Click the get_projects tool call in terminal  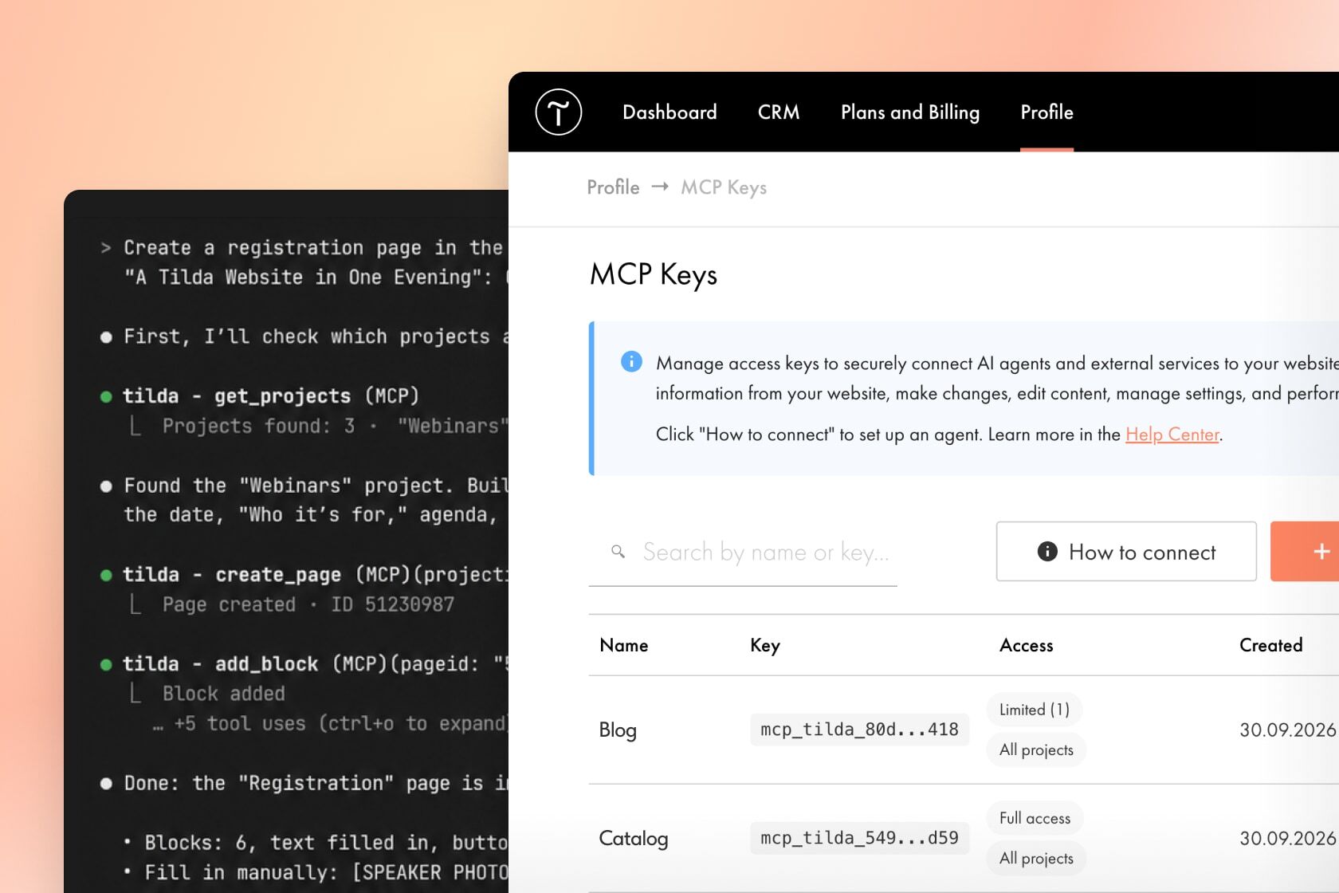[x=271, y=396]
